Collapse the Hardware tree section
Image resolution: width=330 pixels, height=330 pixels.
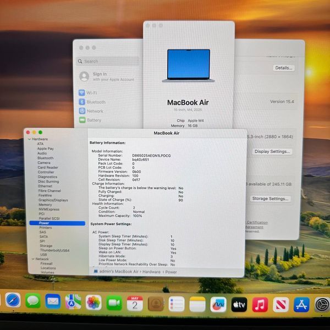(x=30, y=139)
